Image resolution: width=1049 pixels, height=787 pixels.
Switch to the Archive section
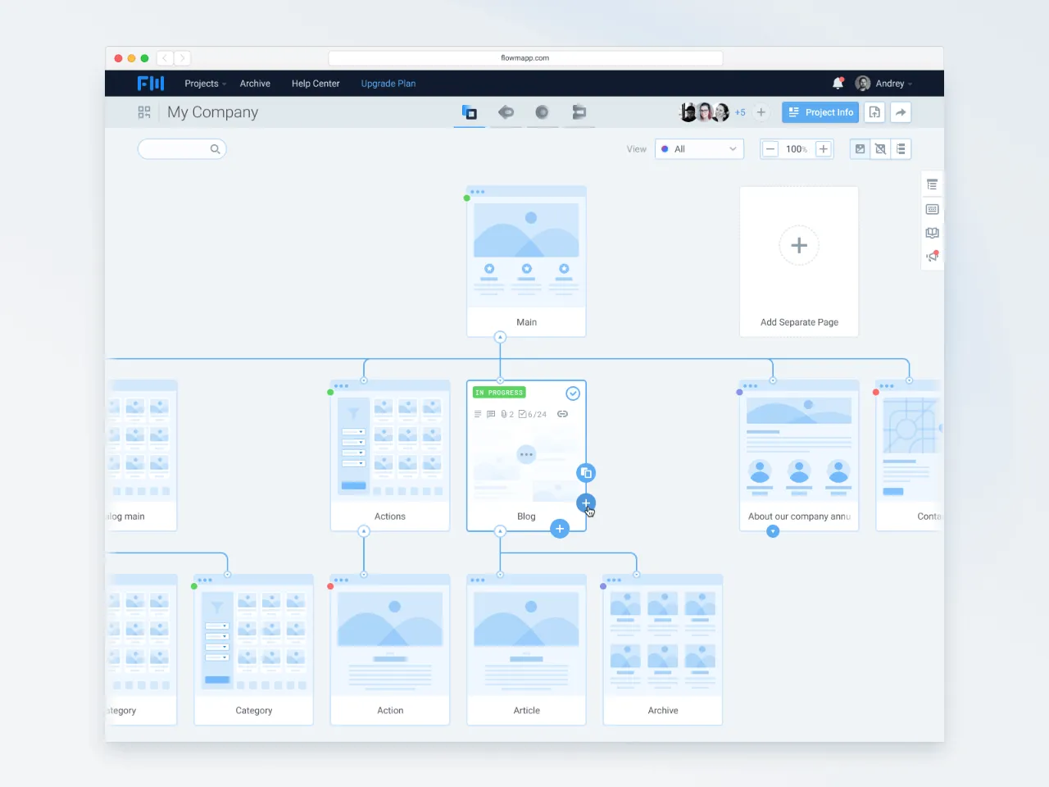[x=255, y=83]
